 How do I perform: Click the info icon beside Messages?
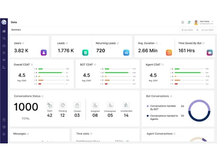pos(28,134)
